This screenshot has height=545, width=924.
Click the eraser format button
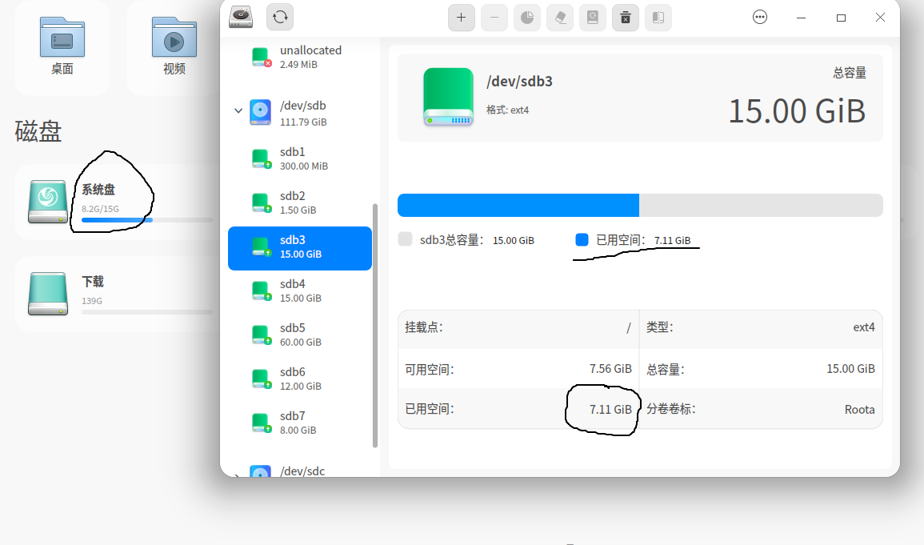[560, 18]
